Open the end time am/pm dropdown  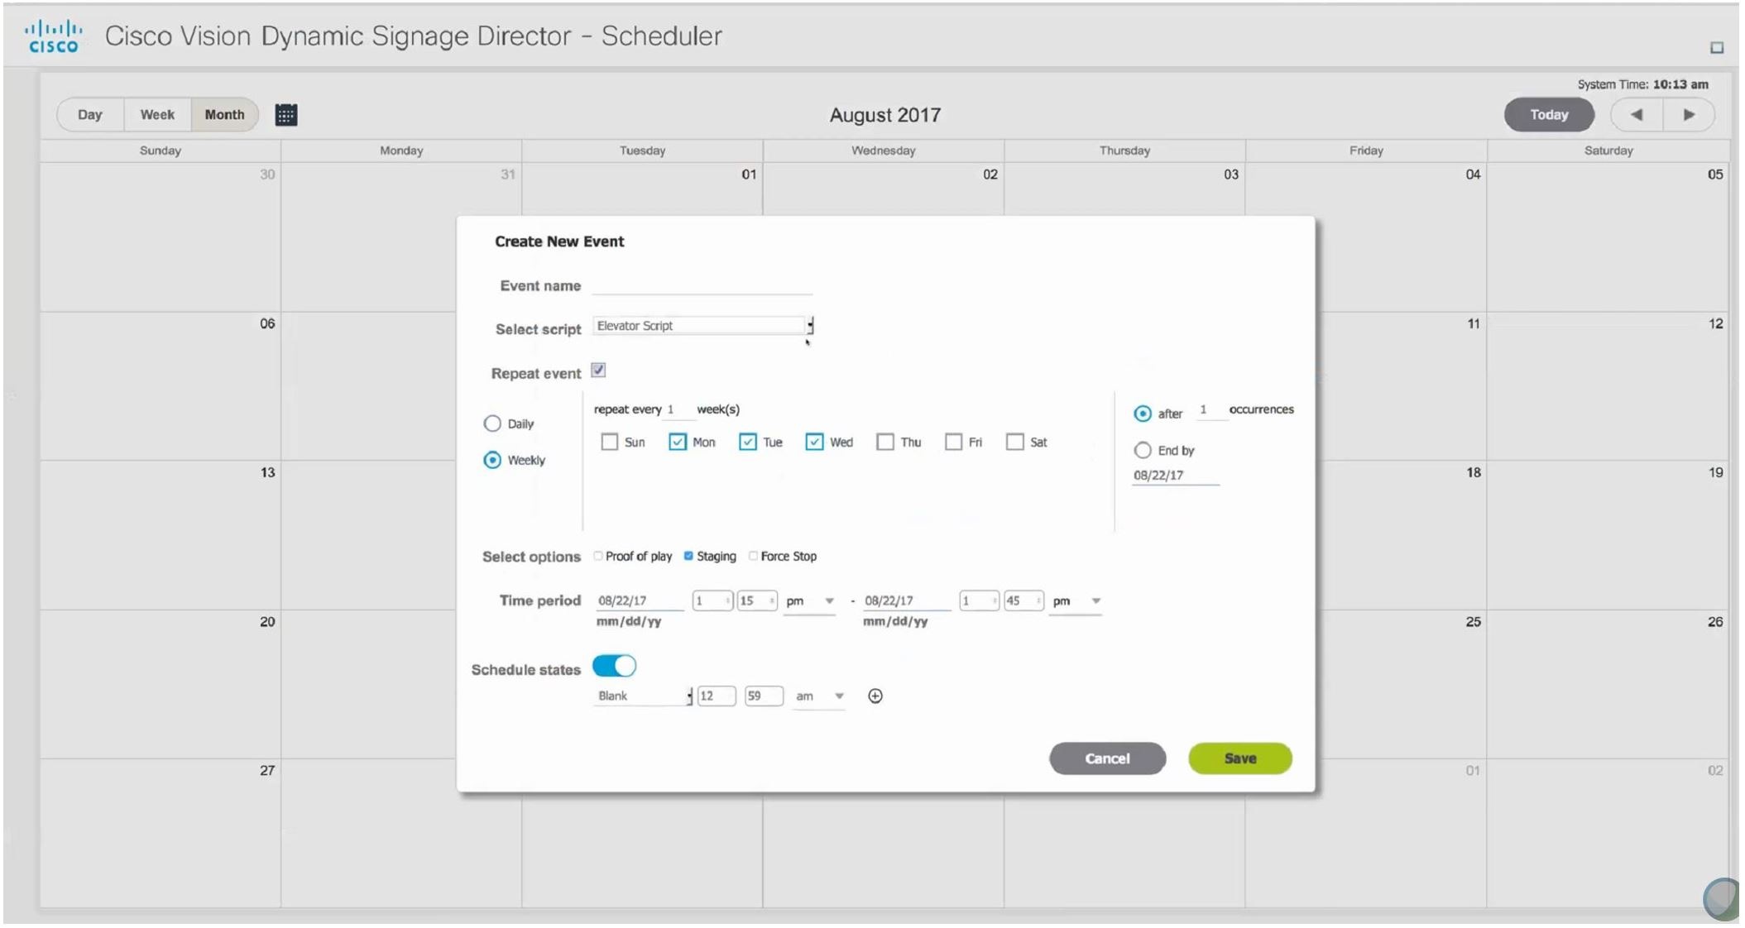click(x=1075, y=601)
